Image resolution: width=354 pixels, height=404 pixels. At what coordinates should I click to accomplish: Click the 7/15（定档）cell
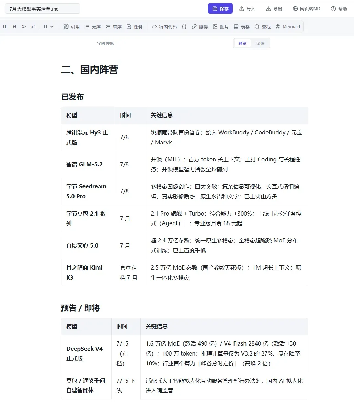[x=126, y=353]
